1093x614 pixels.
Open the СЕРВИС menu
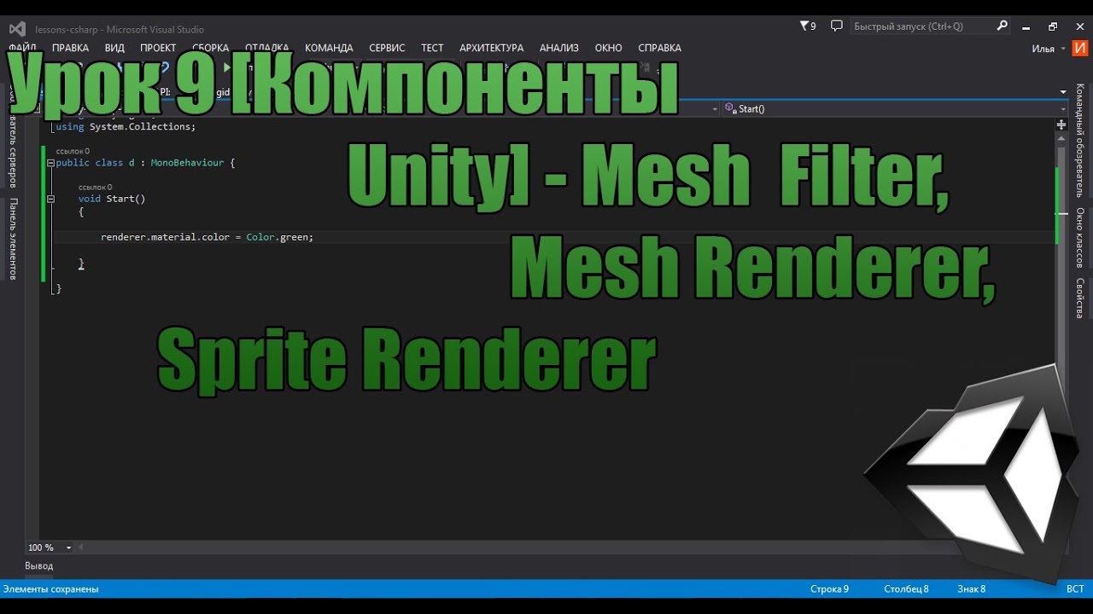387,48
